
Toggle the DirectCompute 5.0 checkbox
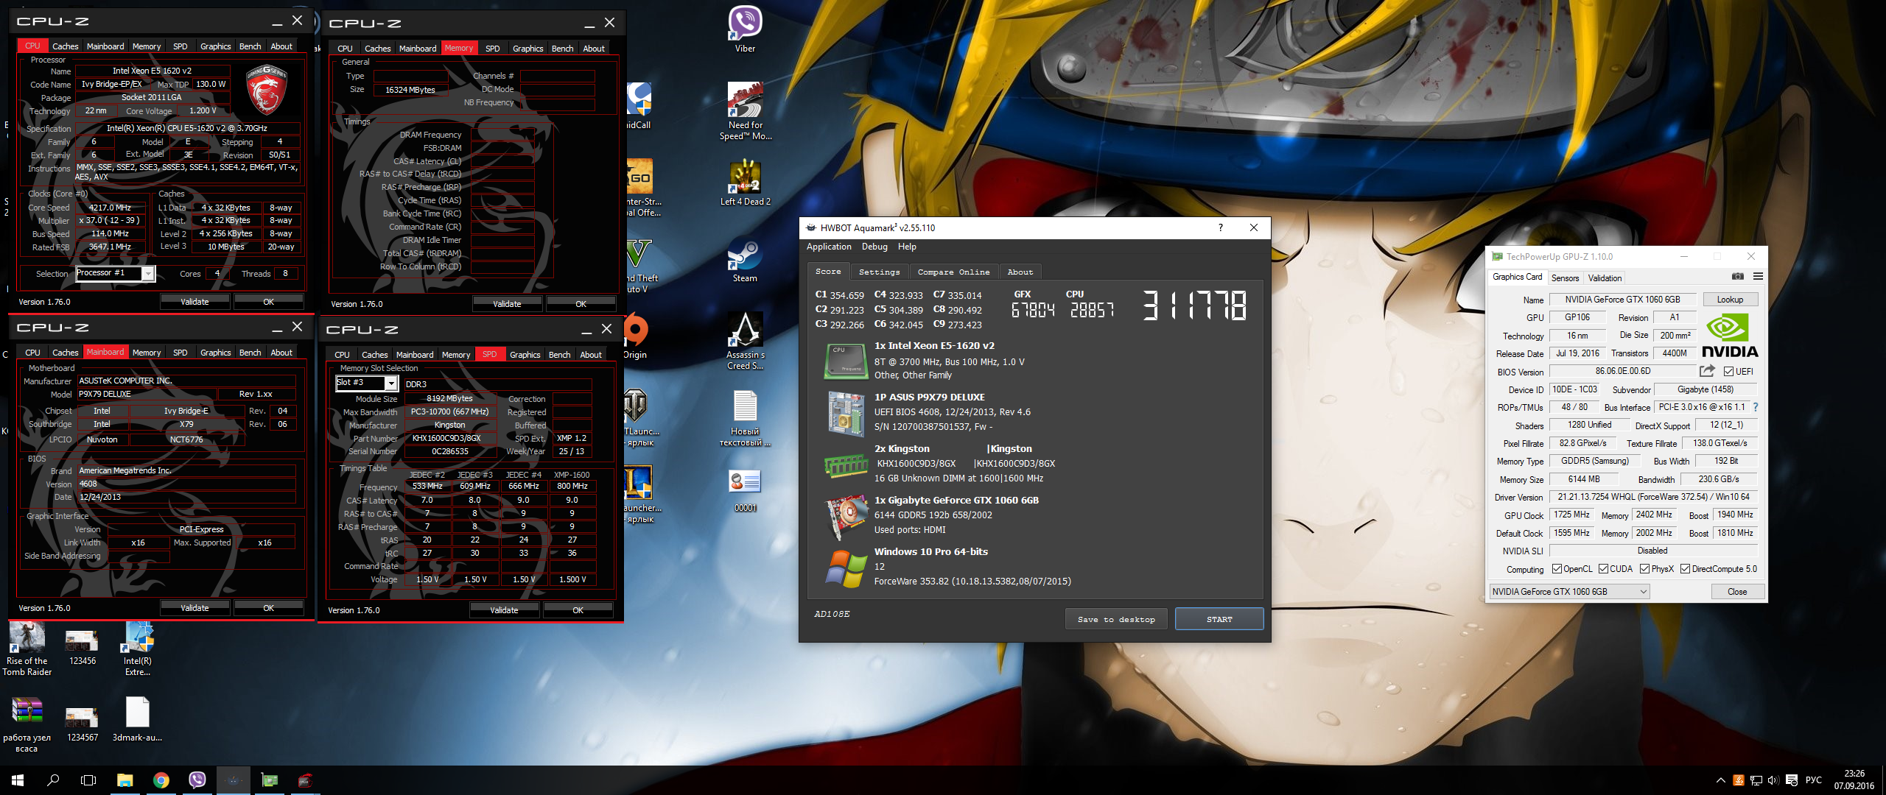tap(1685, 569)
